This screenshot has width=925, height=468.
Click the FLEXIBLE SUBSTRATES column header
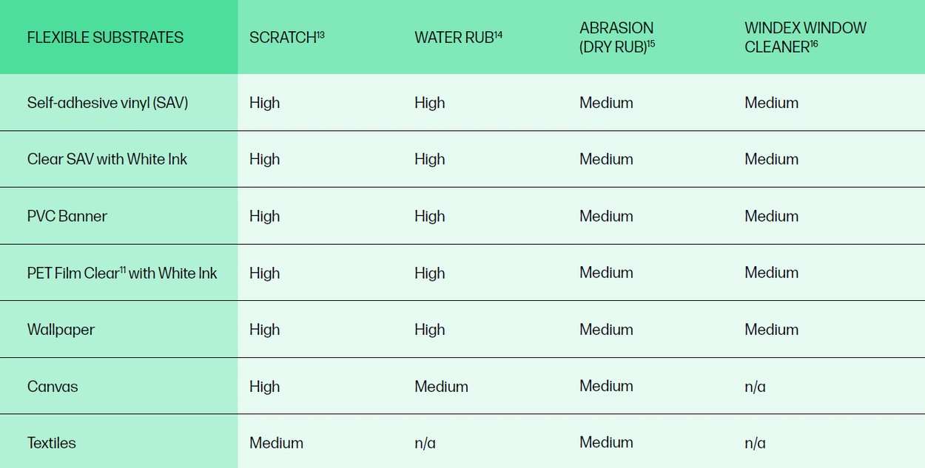[105, 38]
